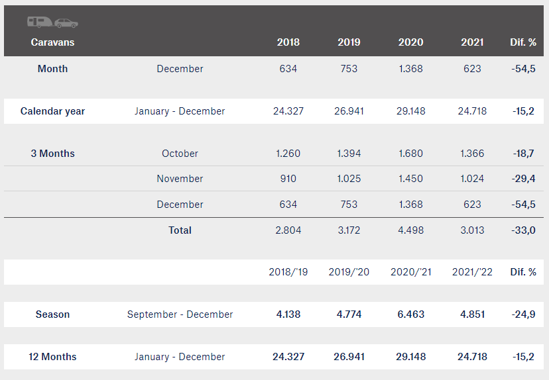The image size is (549, 380).
Task: Select Total 2018 value 2.804
Action: point(288,230)
